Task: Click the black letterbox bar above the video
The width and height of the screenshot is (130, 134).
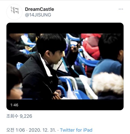Action: tap(65, 28)
